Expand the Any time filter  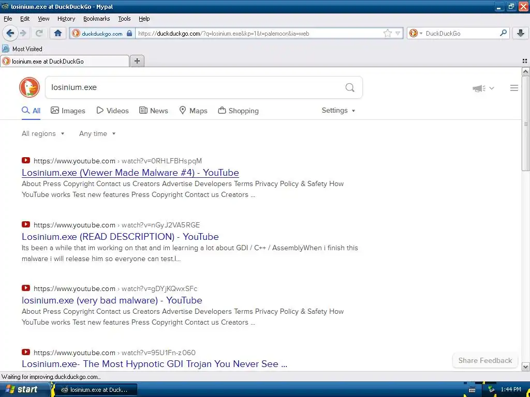coord(97,134)
